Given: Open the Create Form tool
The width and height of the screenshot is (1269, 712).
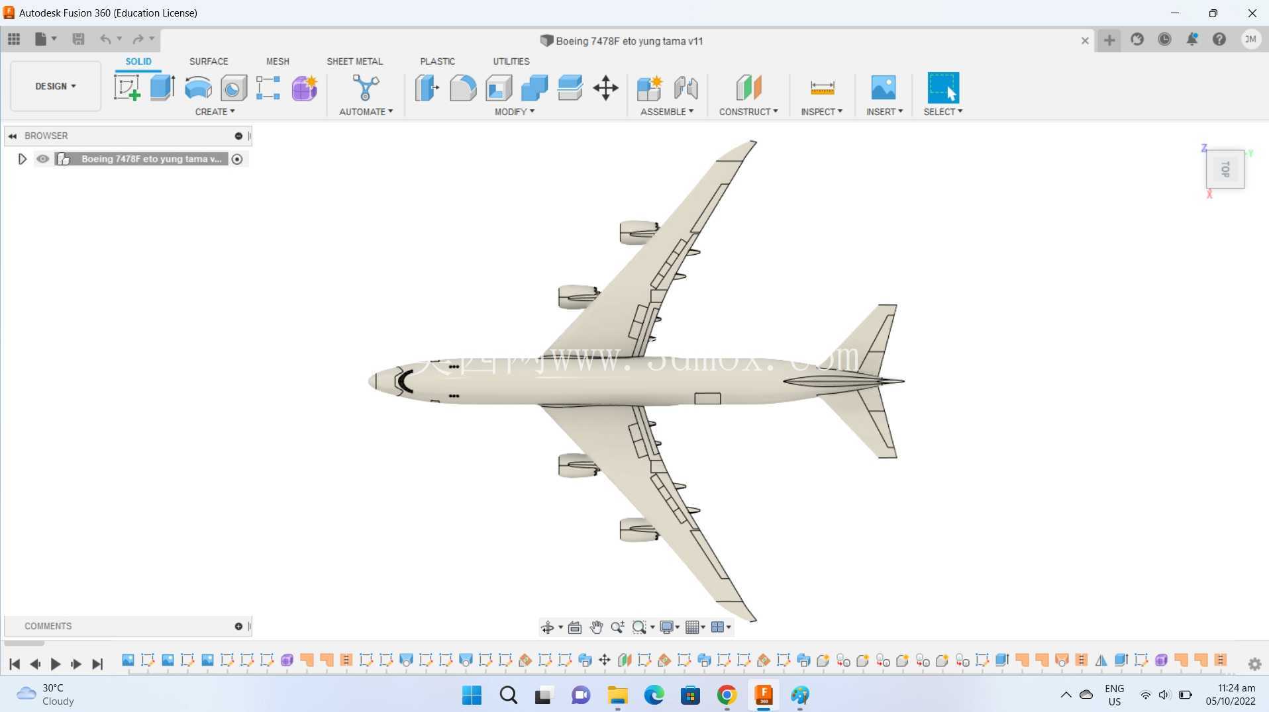Looking at the screenshot, I should 305,87.
